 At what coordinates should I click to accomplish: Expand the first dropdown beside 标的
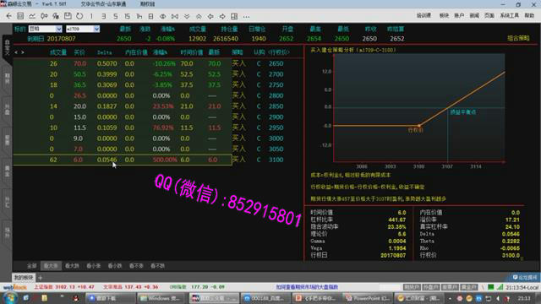click(58, 29)
